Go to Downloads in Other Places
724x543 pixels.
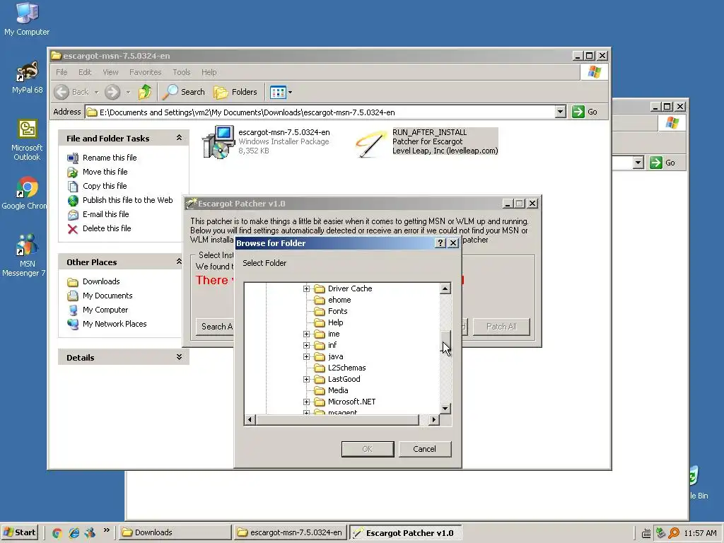coord(101,281)
